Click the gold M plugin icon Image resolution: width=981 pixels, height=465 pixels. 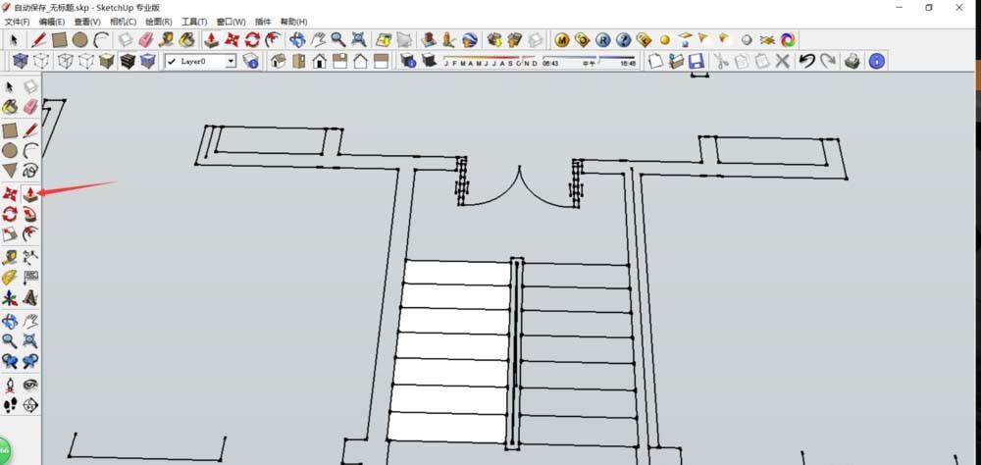[x=562, y=40]
